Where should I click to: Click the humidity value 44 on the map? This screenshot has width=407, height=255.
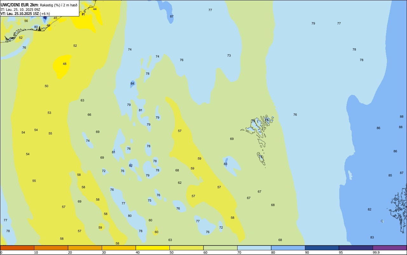click(95, 9)
